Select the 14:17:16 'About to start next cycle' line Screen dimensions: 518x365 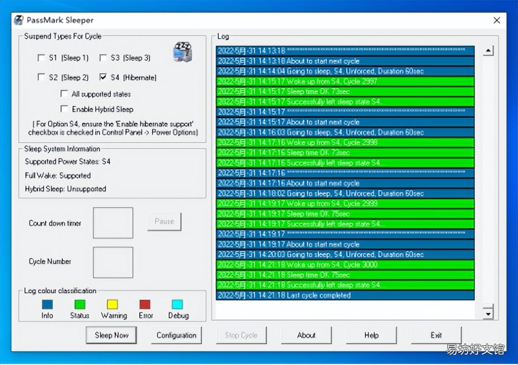[x=345, y=183]
